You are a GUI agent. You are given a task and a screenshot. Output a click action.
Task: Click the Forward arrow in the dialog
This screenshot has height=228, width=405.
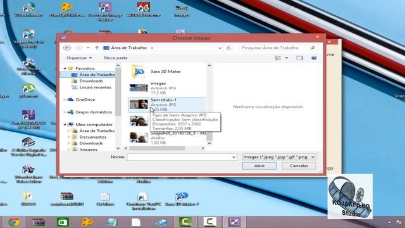pos(78,48)
